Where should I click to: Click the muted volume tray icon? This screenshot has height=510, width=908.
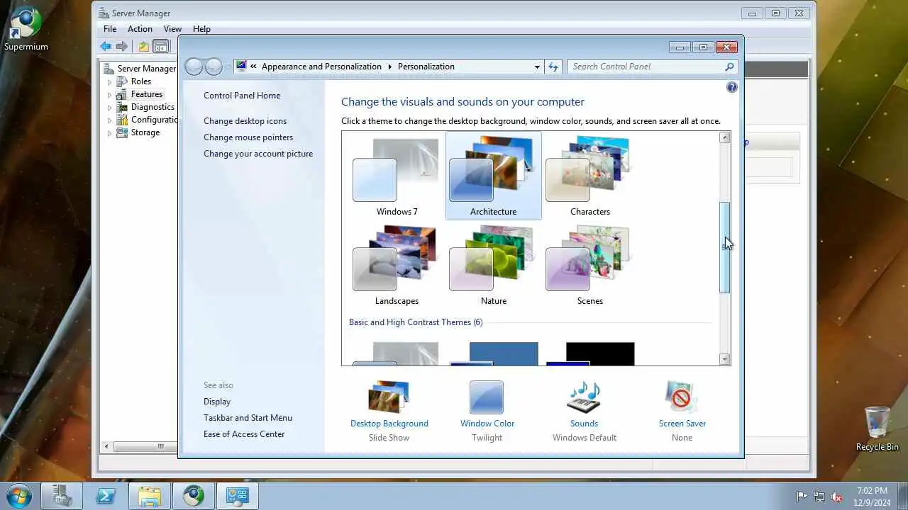click(837, 497)
